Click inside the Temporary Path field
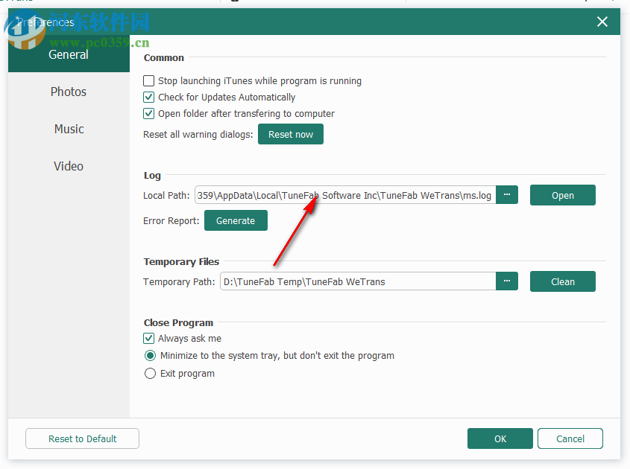This screenshot has height=469, width=630. point(358,281)
